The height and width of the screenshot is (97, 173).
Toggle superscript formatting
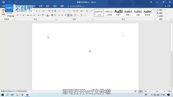pos(34,15)
